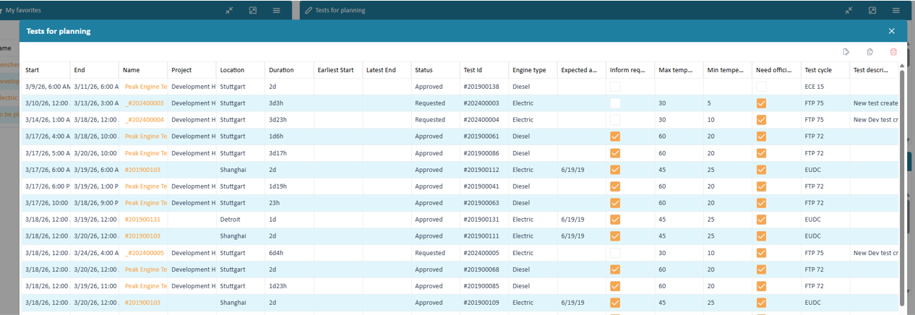
Task: Close the Tests for planning dialog
Action: pos(892,31)
